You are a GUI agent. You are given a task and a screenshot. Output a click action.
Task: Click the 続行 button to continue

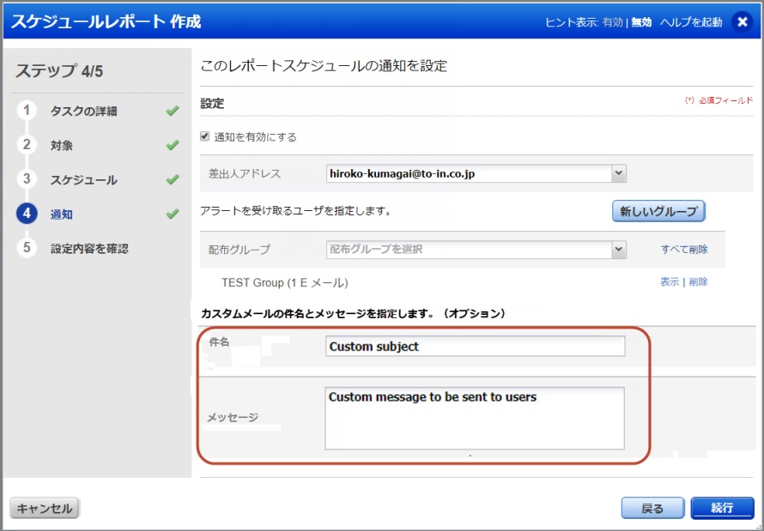tap(722, 507)
